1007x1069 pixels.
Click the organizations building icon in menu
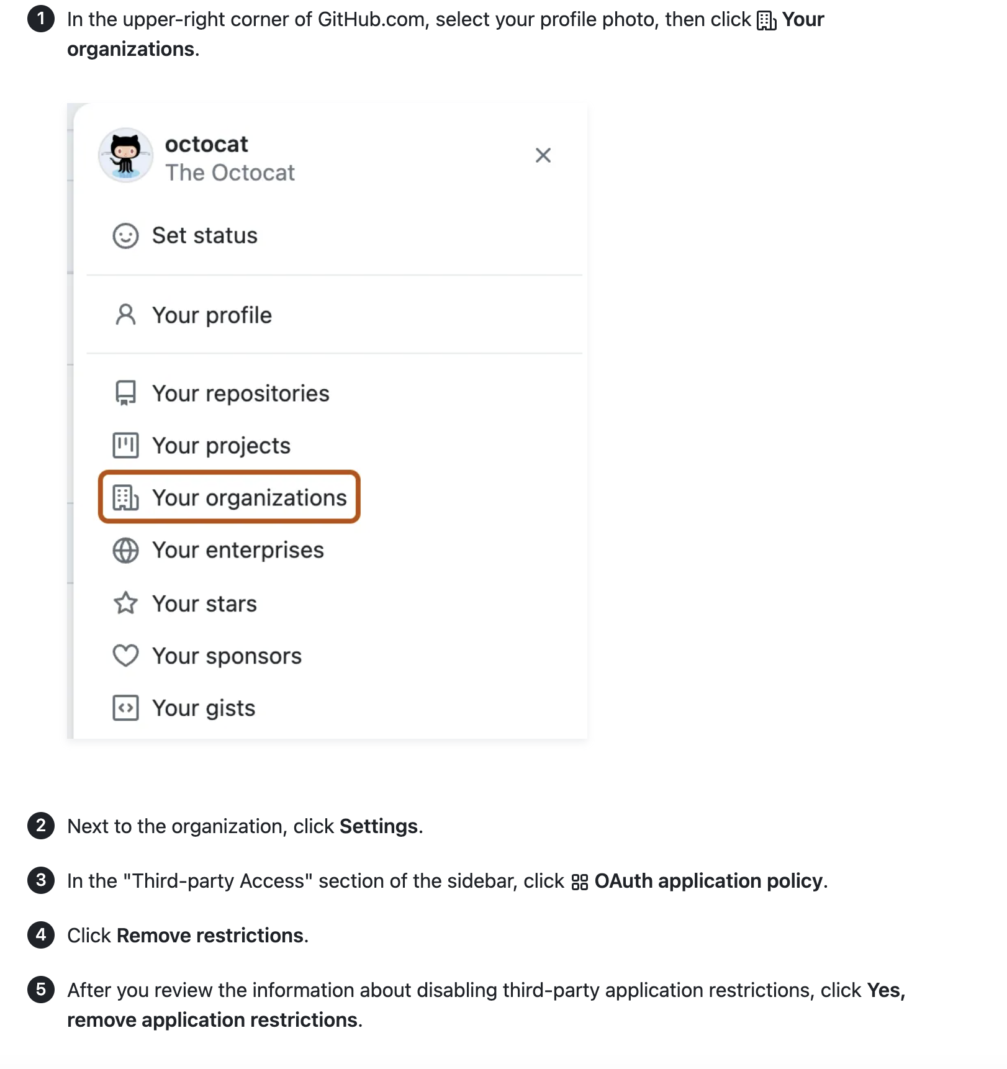(x=125, y=497)
